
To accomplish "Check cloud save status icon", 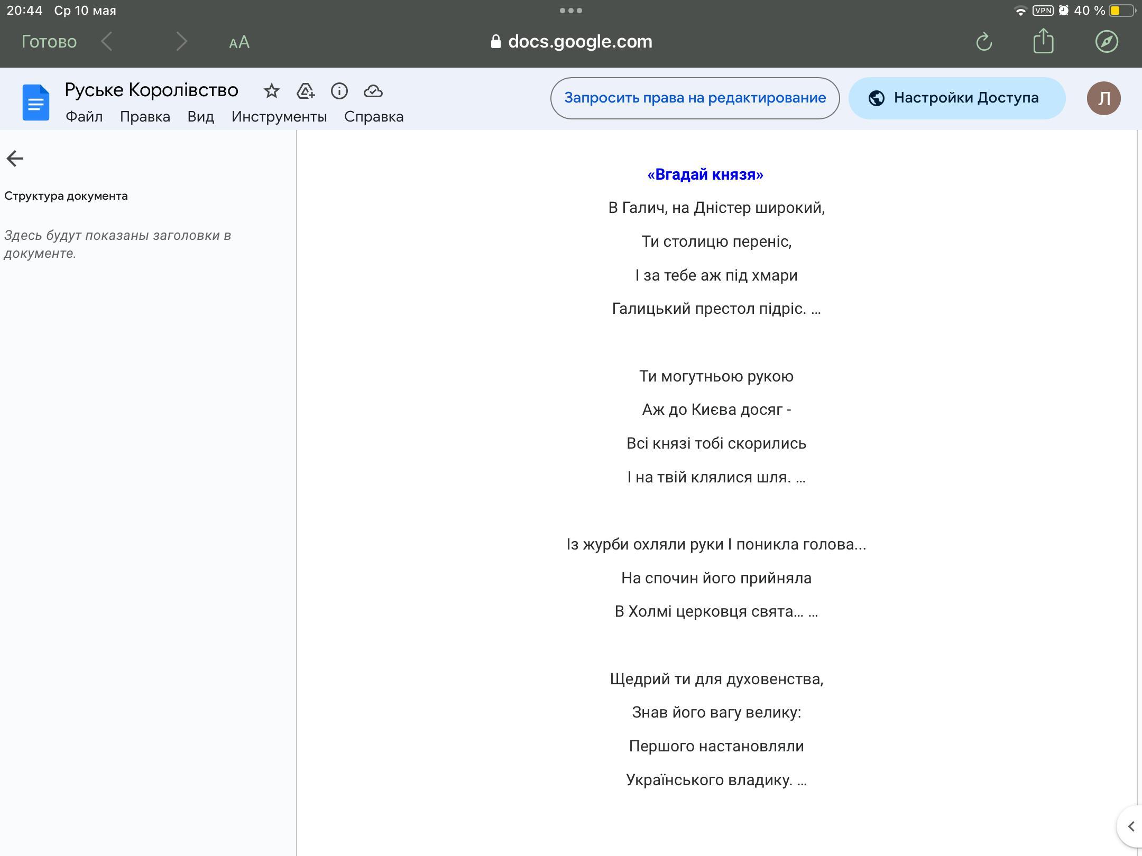I will (x=373, y=91).
